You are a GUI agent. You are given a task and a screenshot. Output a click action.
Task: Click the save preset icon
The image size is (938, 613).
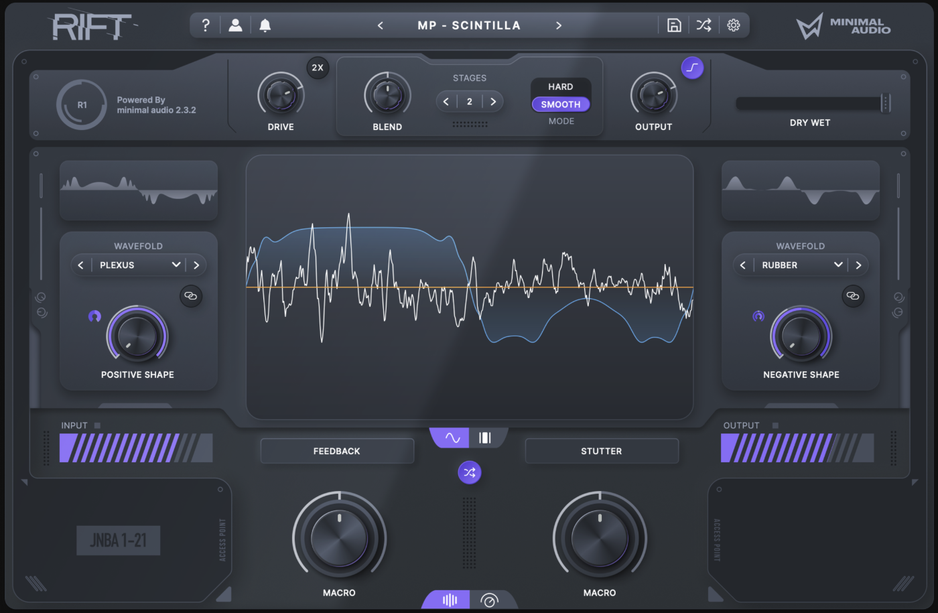pyautogui.click(x=674, y=25)
